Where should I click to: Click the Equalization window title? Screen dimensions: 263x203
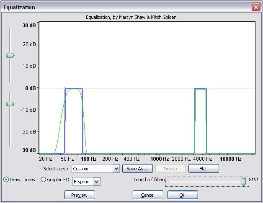[x=19, y=8]
